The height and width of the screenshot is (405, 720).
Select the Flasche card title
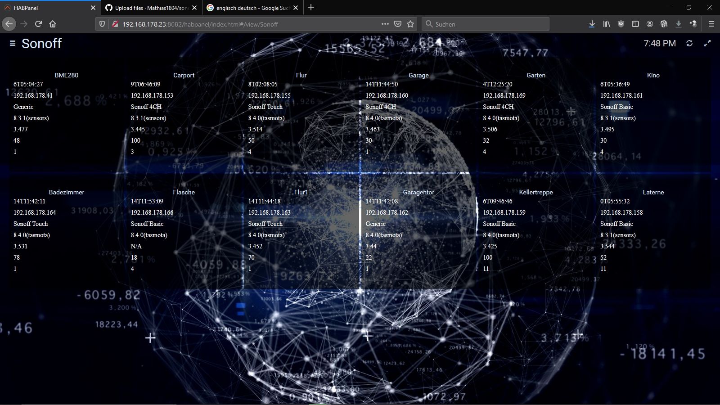pyautogui.click(x=184, y=192)
